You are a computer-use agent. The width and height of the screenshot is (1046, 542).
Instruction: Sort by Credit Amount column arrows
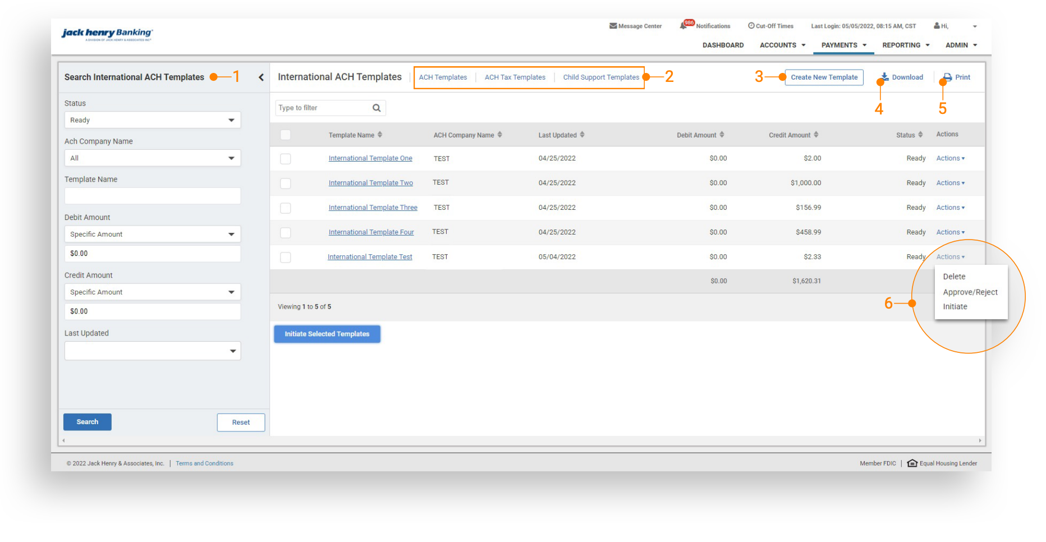click(x=816, y=135)
